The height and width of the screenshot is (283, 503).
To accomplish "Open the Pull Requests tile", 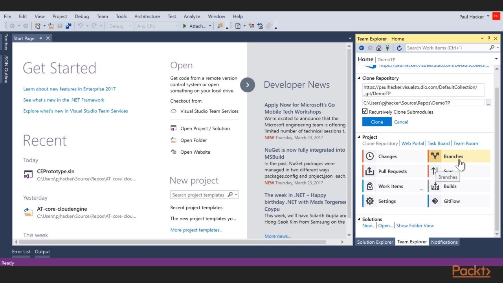I will point(394,171).
